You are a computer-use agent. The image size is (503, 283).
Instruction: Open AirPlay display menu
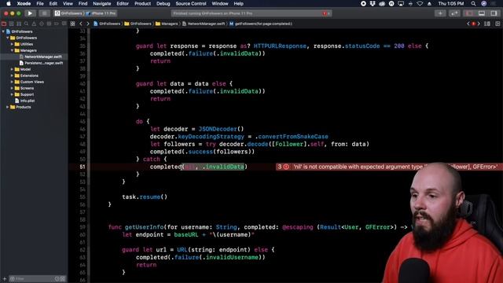tap(401, 3)
